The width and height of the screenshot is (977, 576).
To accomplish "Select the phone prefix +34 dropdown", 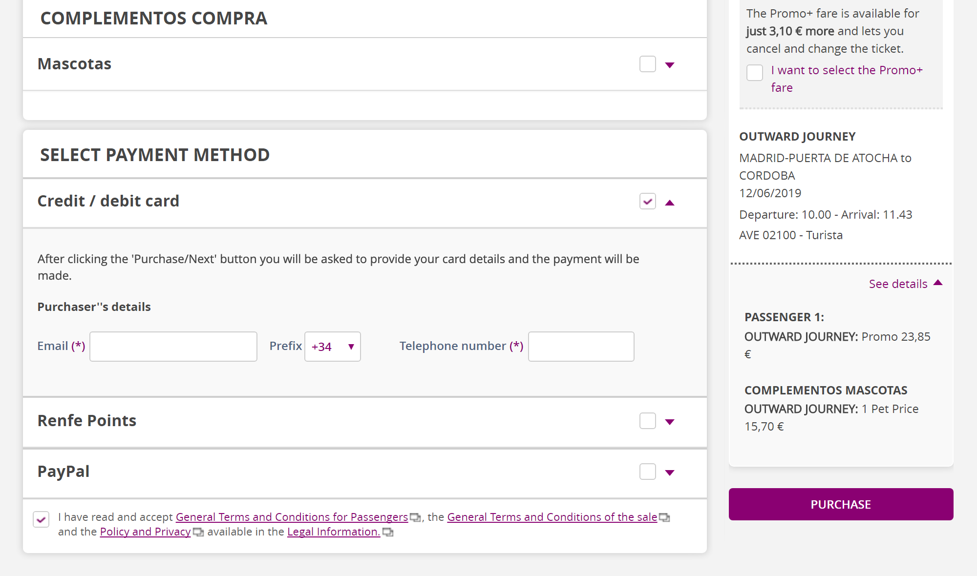I will pyautogui.click(x=333, y=346).
